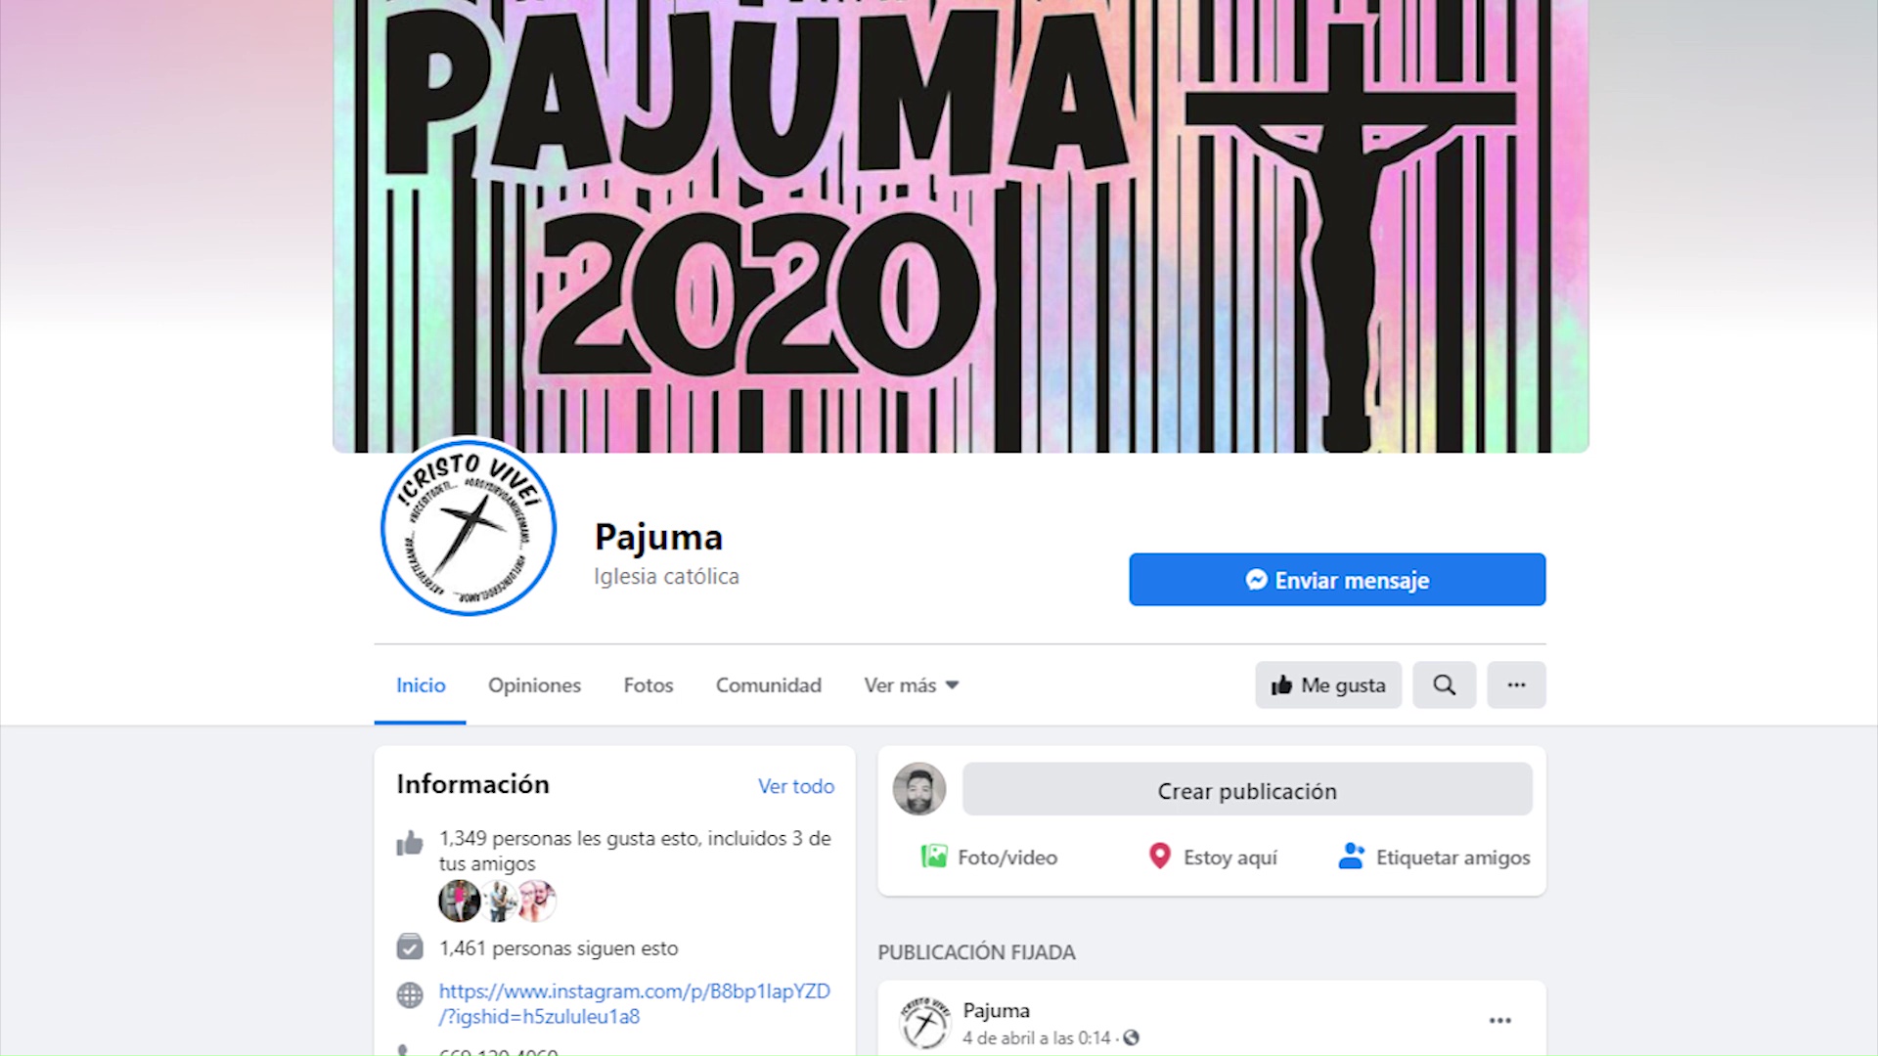Screen dimensions: 1878x1056
Task: Click the Crear publicación field
Action: tap(1247, 790)
